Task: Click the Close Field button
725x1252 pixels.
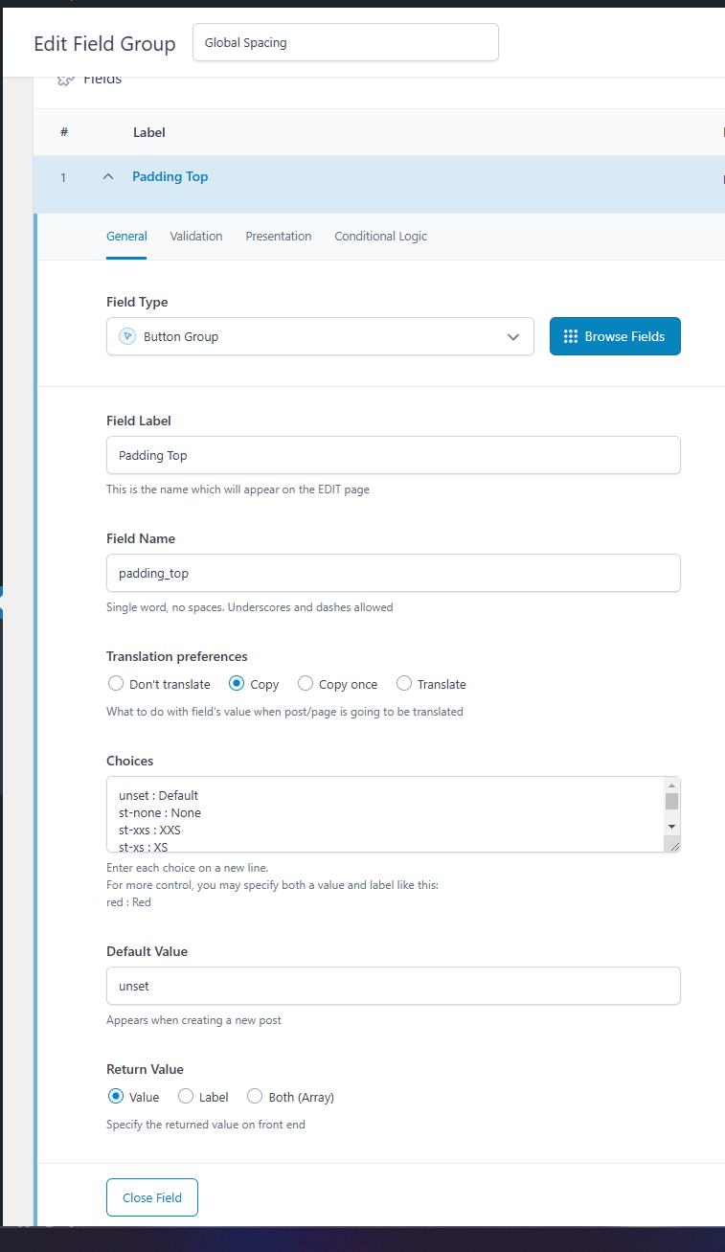Action: click(x=152, y=1197)
